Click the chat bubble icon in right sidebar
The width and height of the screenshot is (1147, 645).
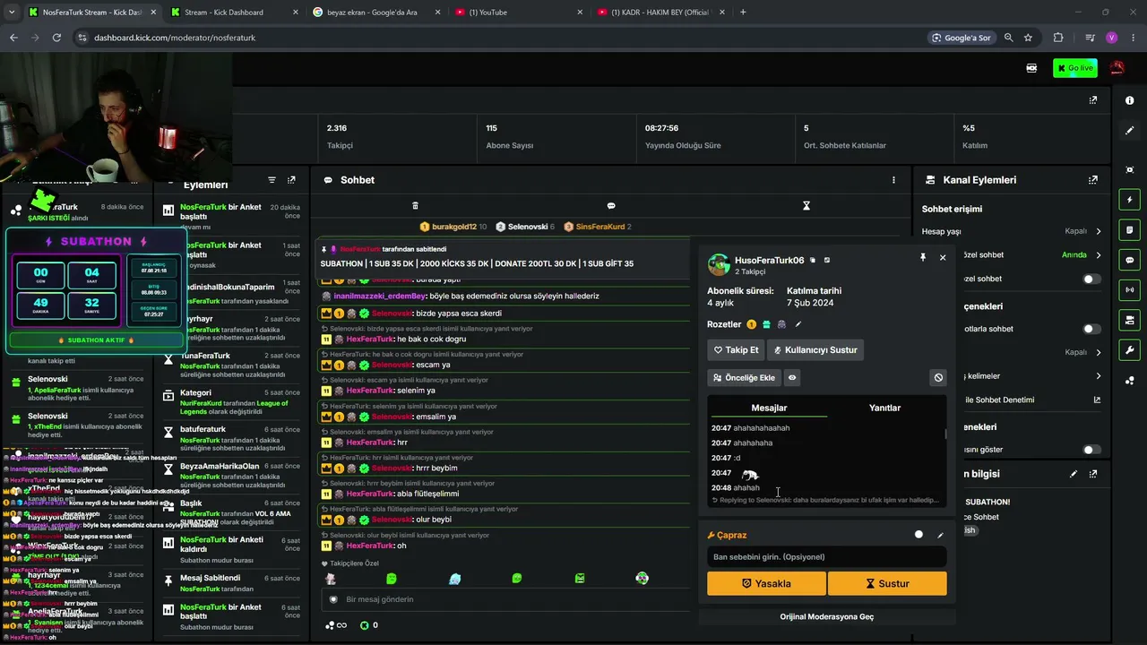click(x=1130, y=260)
